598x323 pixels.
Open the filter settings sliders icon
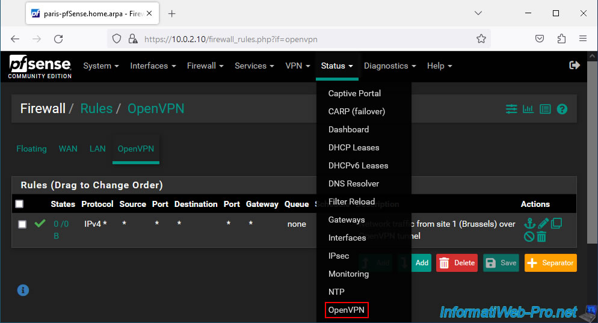point(511,109)
